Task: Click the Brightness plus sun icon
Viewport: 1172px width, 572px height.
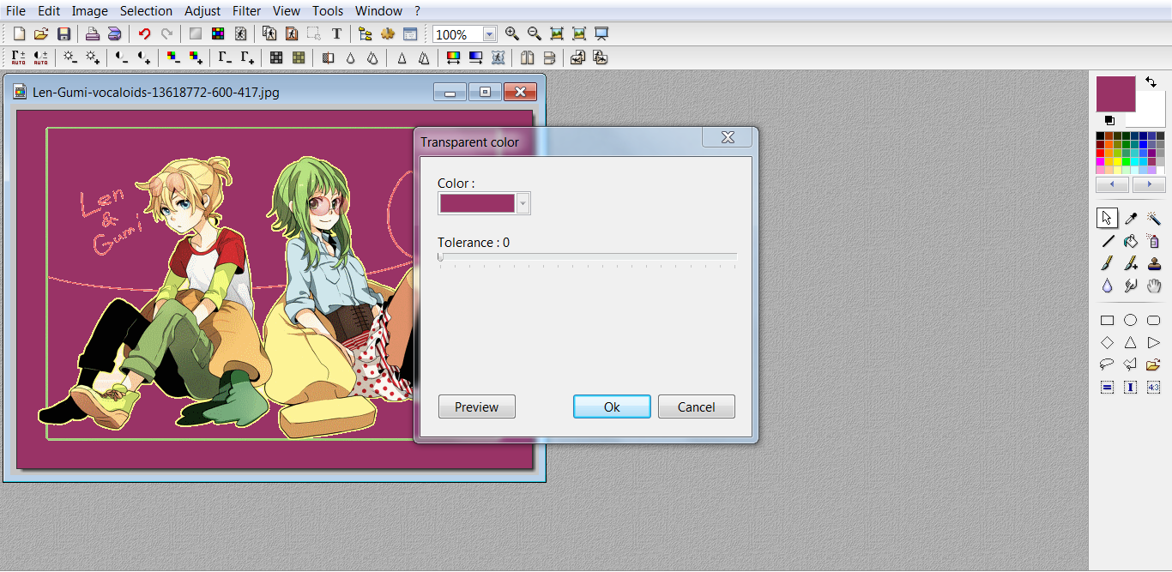Action: click(93, 57)
